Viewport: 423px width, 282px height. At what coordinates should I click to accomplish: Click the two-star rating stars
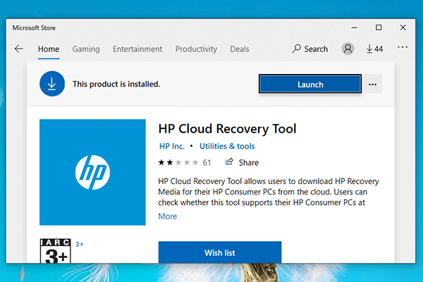coord(178,162)
